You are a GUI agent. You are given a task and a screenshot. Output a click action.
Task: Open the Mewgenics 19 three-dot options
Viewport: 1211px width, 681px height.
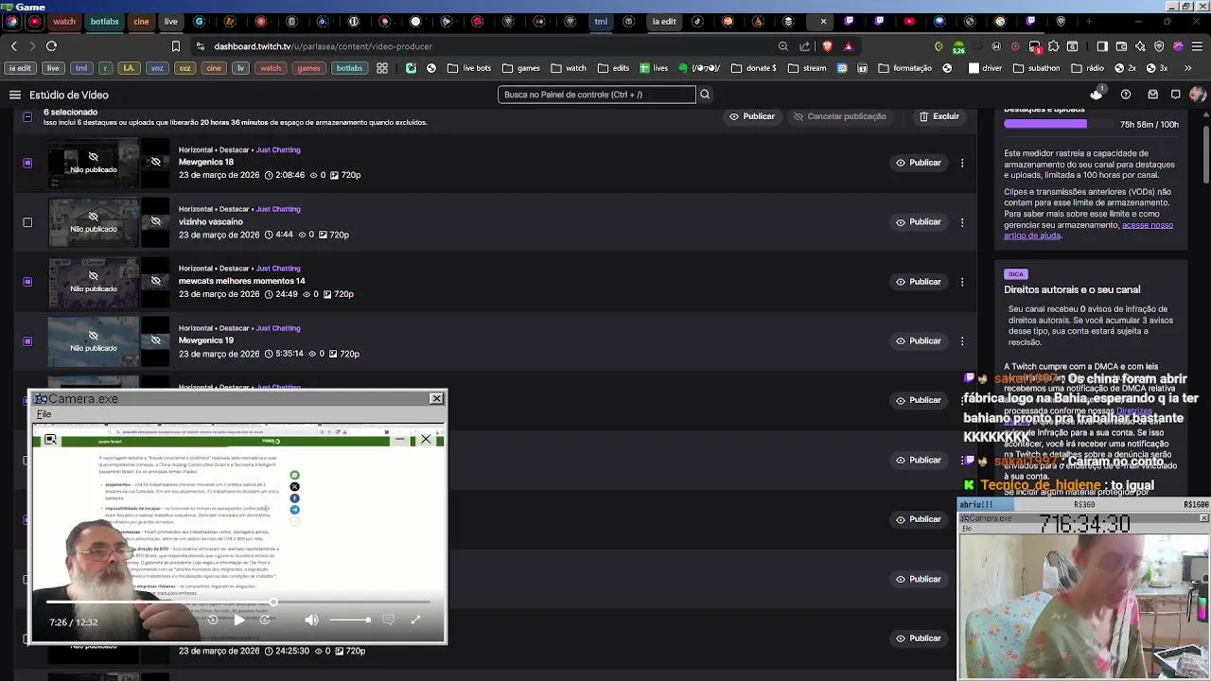[x=962, y=340]
